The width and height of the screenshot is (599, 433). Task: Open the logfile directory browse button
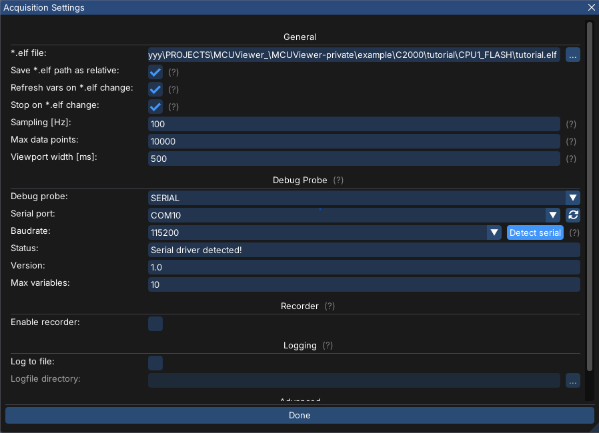click(x=573, y=380)
